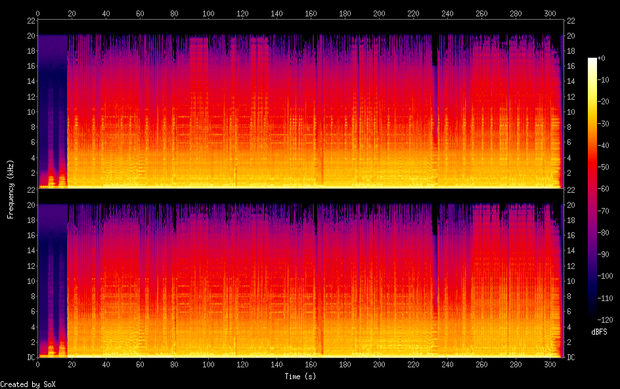Image resolution: width=620 pixels, height=389 pixels.
Task: Click the dark quiet intro of the lower spectrogram
Action: 53,269
